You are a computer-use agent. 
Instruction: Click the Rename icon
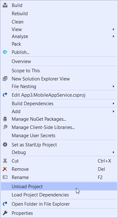point(5,177)
